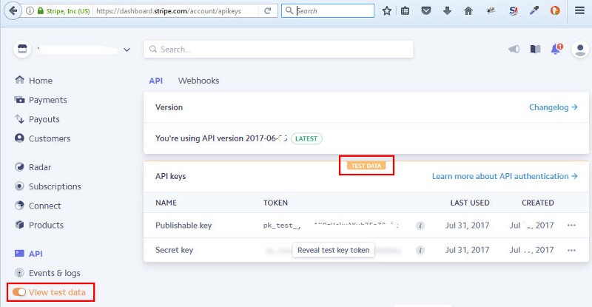Click the LATEST version badge
Viewport: 592px width, 307px height.
point(306,138)
